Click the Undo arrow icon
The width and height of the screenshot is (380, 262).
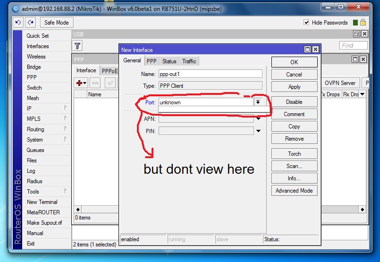click(18, 23)
